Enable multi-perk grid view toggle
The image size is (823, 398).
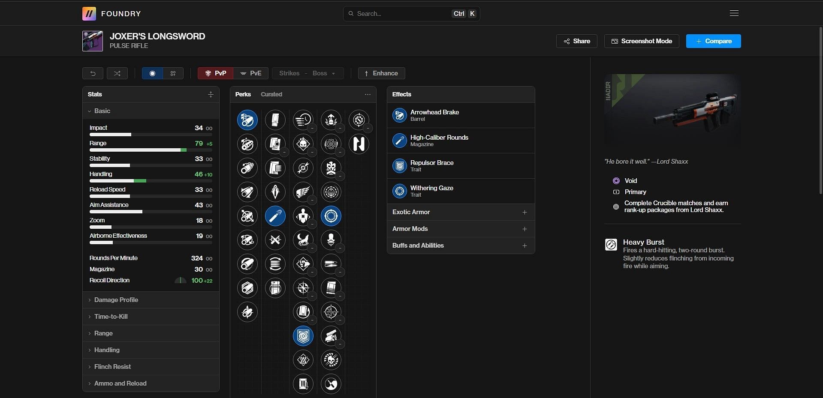[x=173, y=73]
